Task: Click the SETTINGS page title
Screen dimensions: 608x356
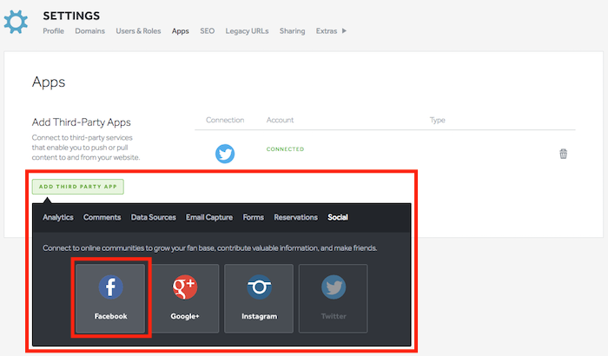Action: (71, 16)
